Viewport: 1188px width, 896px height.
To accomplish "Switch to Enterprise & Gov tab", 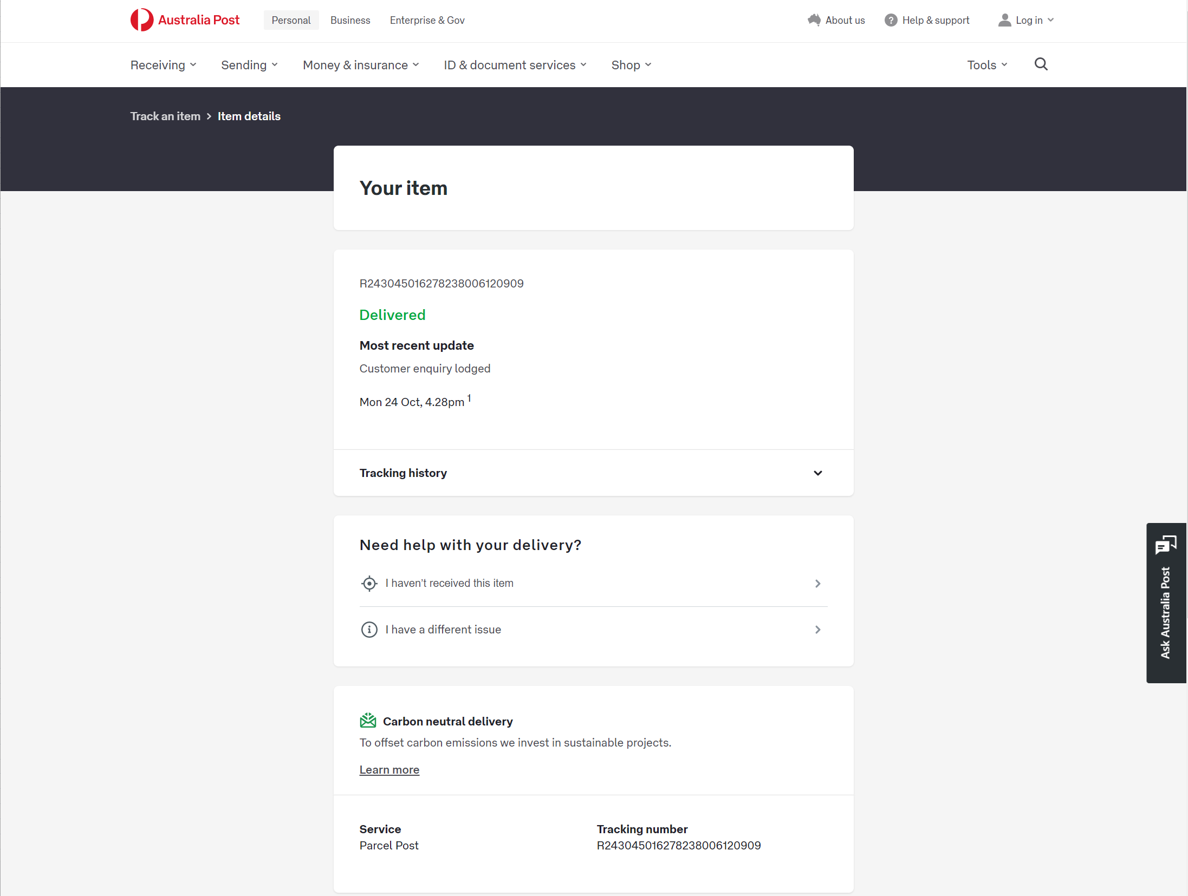I will click(427, 20).
